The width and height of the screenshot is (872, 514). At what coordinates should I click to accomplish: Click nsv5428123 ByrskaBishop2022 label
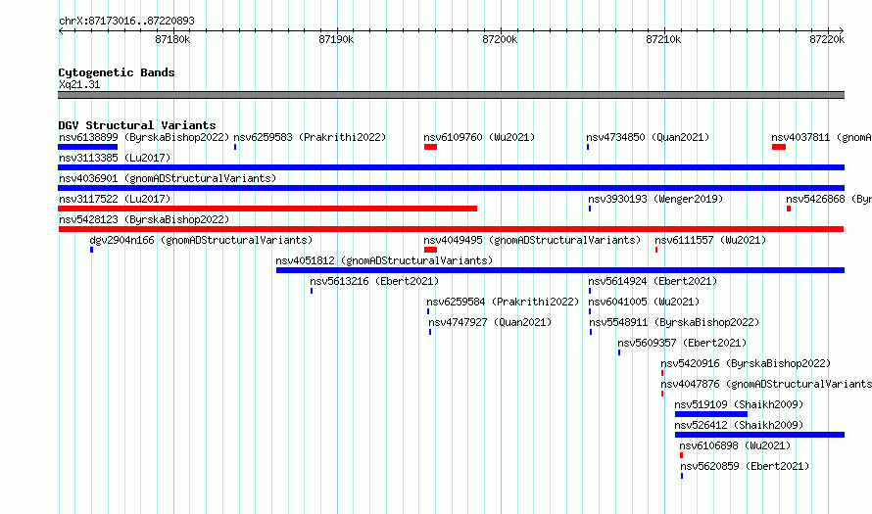tap(144, 219)
